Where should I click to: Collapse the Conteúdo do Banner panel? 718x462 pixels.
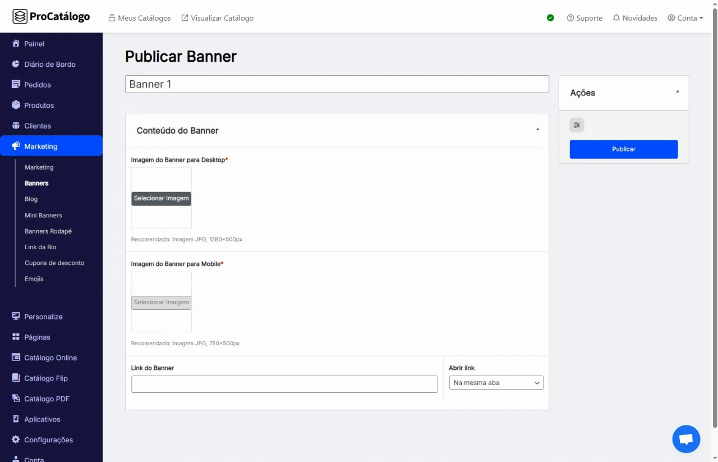pos(537,130)
